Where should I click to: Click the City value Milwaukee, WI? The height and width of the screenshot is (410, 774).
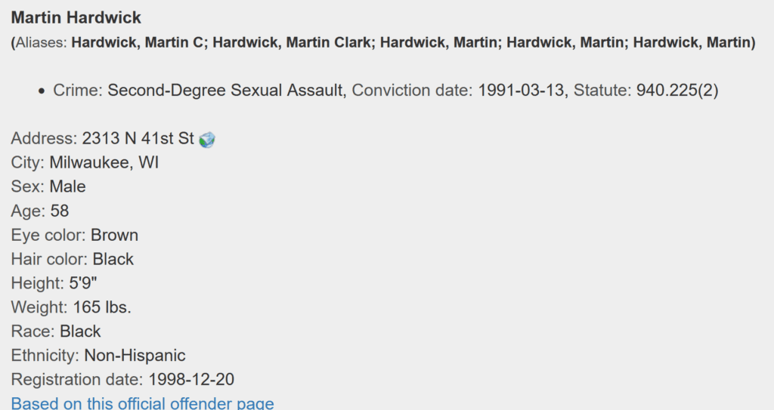(104, 163)
